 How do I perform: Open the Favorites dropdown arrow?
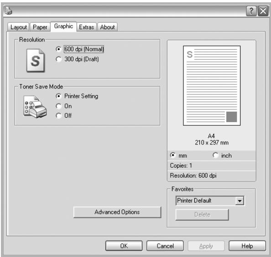point(240,201)
